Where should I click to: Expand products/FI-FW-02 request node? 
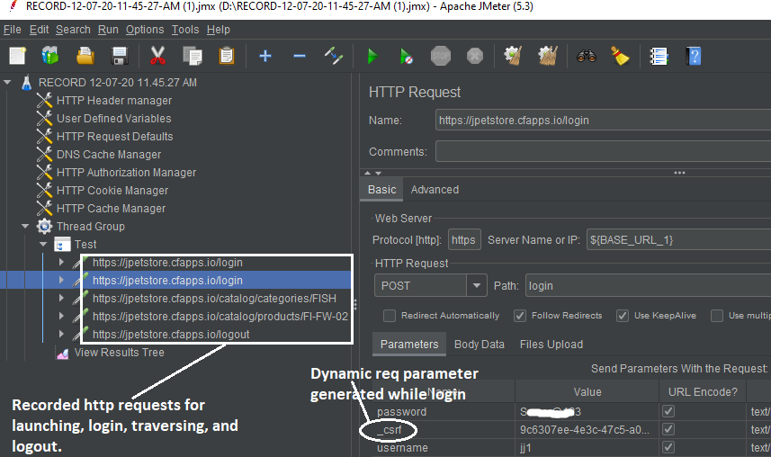(x=61, y=316)
